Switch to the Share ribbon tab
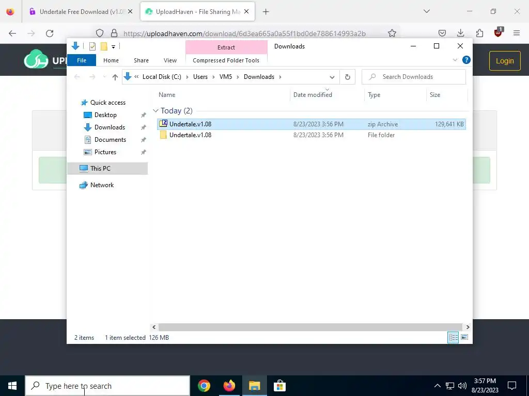 (x=141, y=60)
